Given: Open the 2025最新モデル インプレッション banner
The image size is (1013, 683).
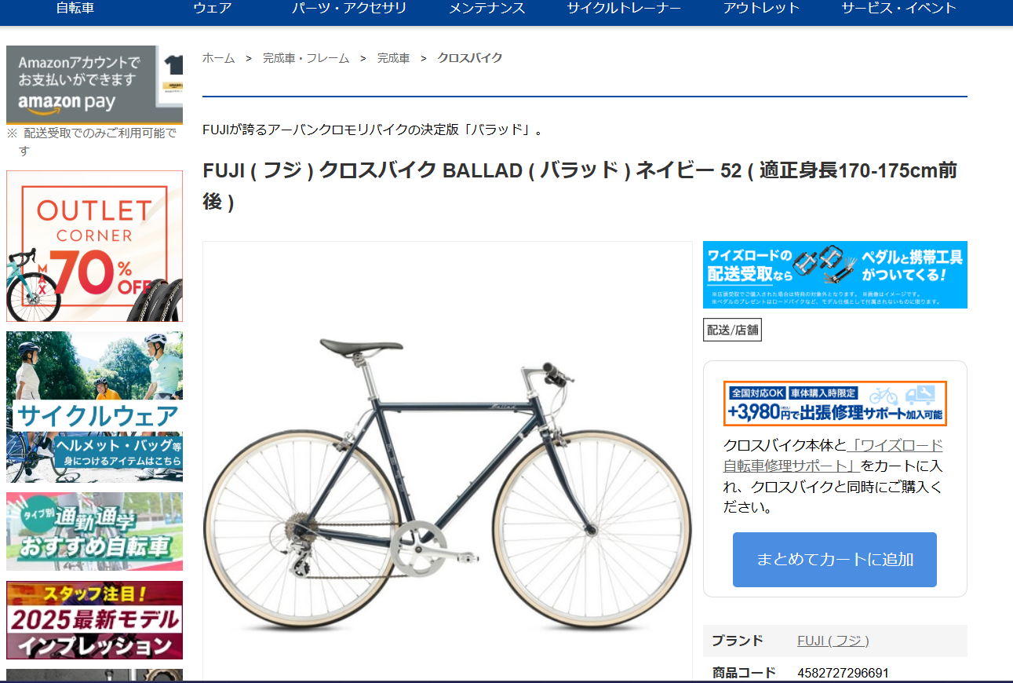Looking at the screenshot, I should click(x=94, y=620).
